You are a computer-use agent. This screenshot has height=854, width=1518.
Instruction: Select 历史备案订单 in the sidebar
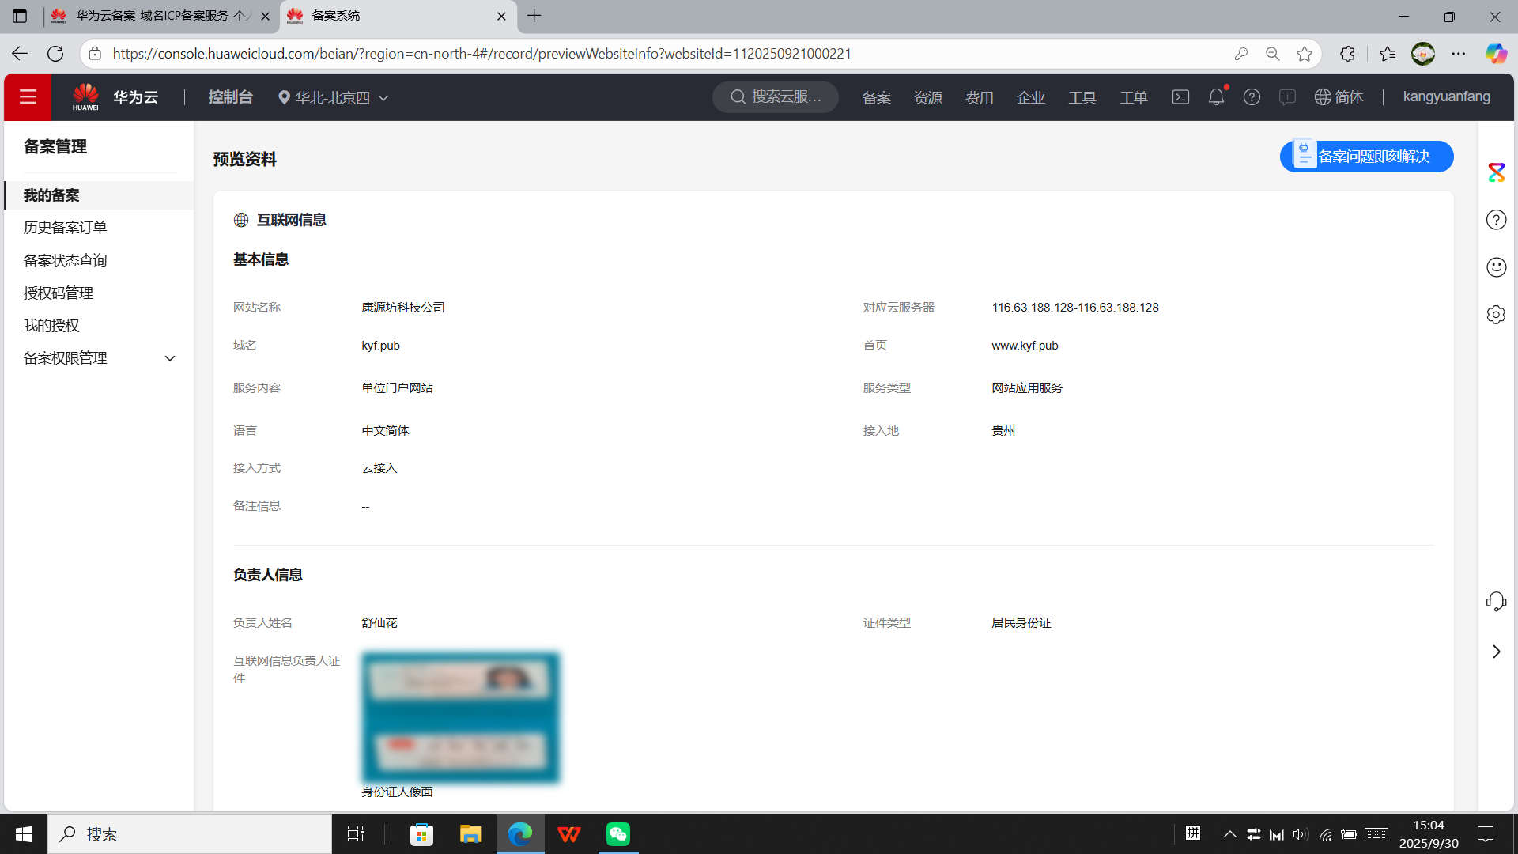(65, 228)
